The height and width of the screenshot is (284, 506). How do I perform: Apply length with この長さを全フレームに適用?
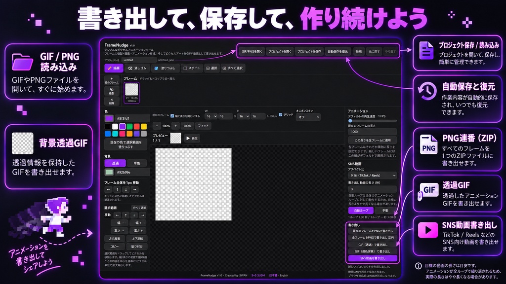tap(373, 141)
